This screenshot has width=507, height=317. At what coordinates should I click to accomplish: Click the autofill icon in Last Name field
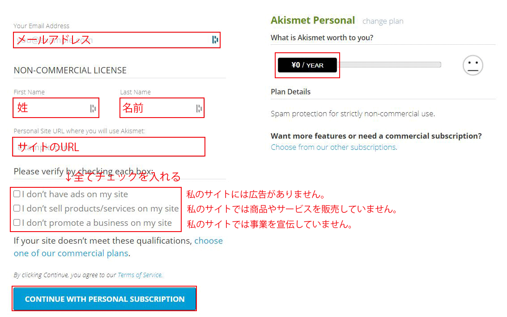coord(199,108)
